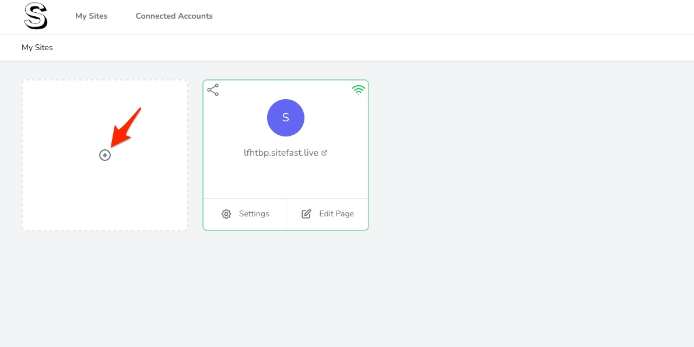Share the site using the share icon
The width and height of the screenshot is (694, 347).
213,90
